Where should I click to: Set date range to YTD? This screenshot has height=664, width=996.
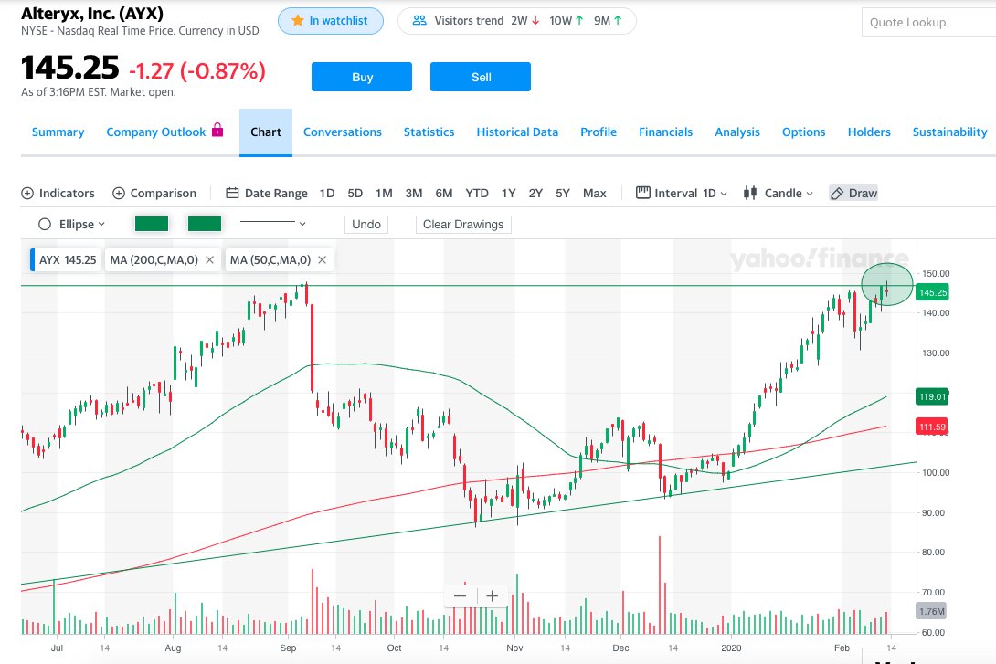click(x=476, y=193)
